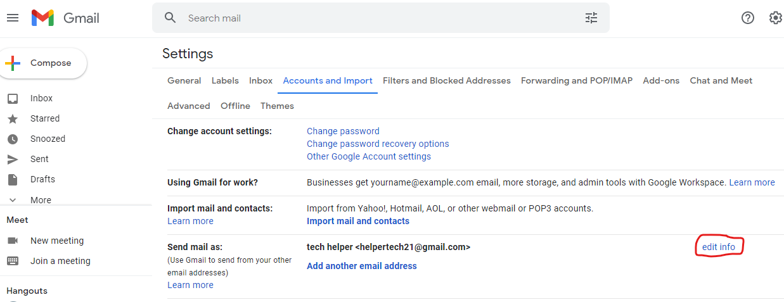Image resolution: width=784 pixels, height=302 pixels.
Task: Click edit info for helpertech21 address
Action: 719,247
